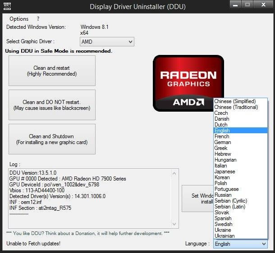Click the 'INF : oem12.inf' log line

[25, 202]
